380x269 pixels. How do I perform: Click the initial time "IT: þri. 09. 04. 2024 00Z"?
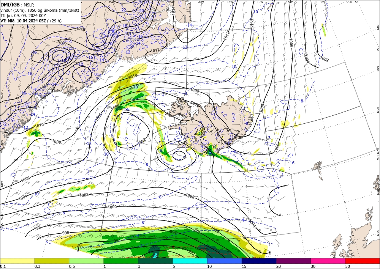23,16
